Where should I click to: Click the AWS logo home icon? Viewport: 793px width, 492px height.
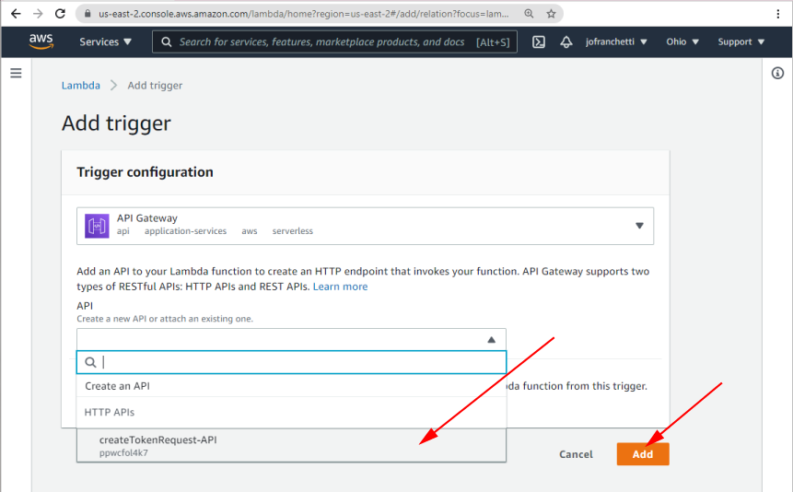pyautogui.click(x=41, y=41)
